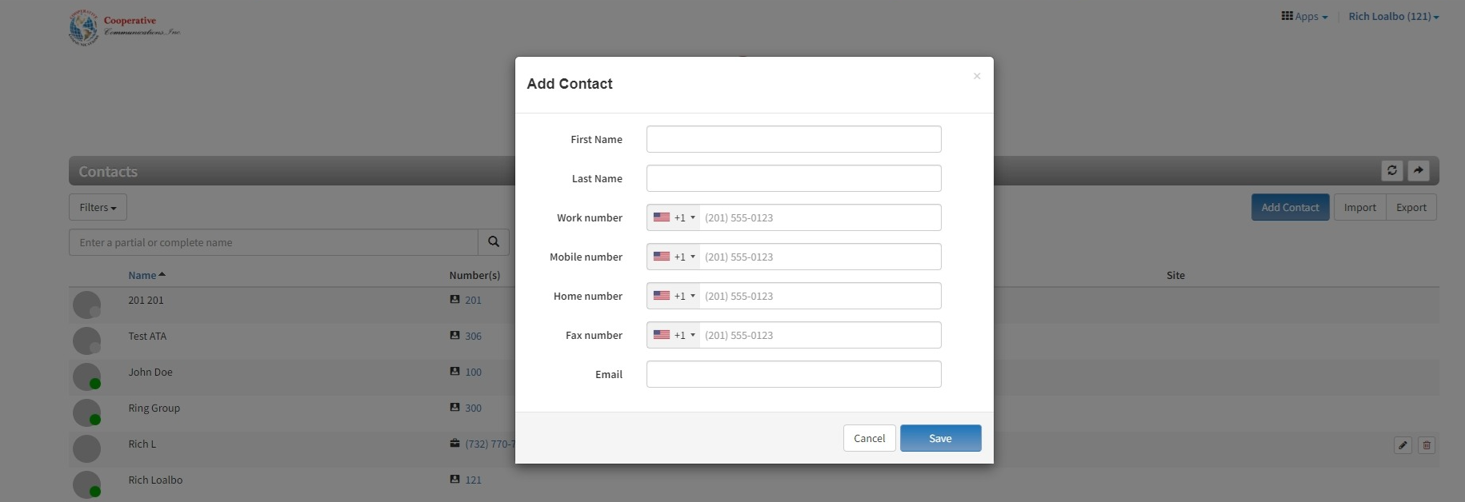Click the Cooperative Communications logo

point(125,27)
